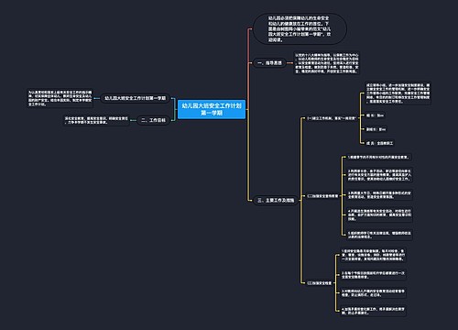Click the 组长 leaf node

pyautogui.click(x=375, y=115)
